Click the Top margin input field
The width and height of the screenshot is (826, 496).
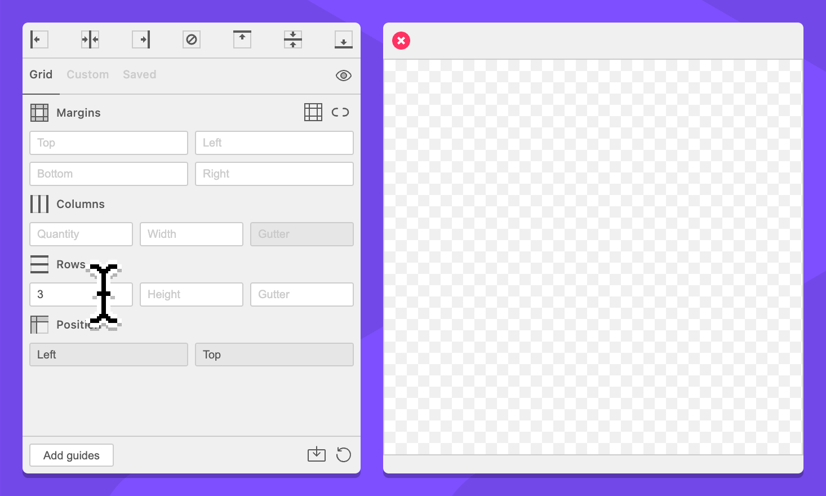coord(109,143)
